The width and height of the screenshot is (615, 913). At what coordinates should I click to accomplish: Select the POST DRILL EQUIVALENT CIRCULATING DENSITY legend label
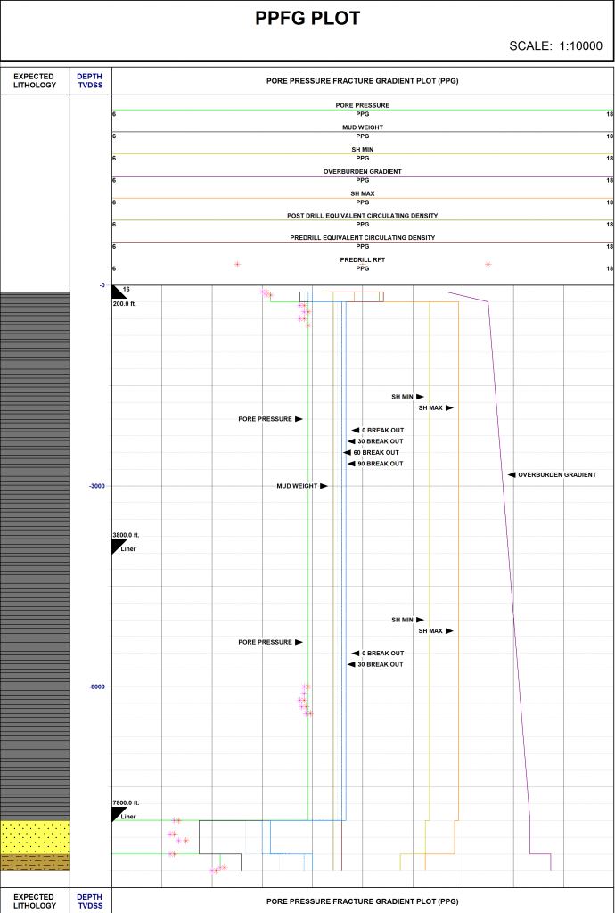[363, 216]
